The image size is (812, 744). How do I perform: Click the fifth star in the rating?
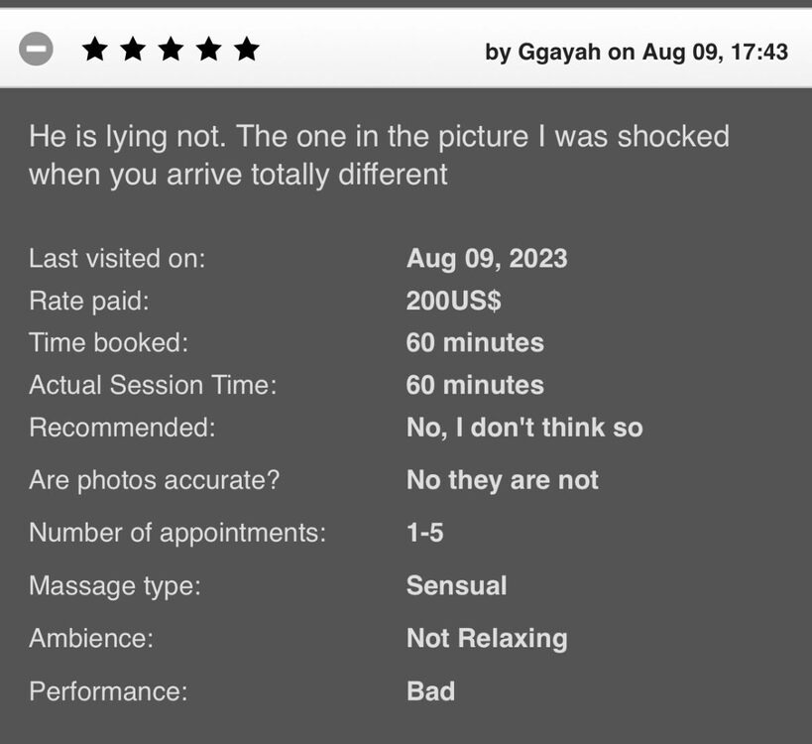click(x=246, y=50)
